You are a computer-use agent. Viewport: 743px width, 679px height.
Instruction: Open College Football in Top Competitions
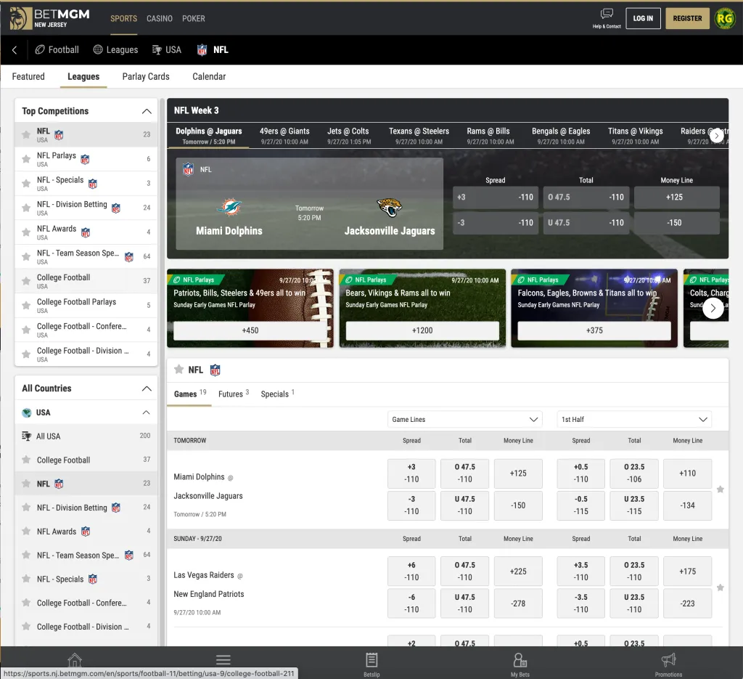coord(86,281)
